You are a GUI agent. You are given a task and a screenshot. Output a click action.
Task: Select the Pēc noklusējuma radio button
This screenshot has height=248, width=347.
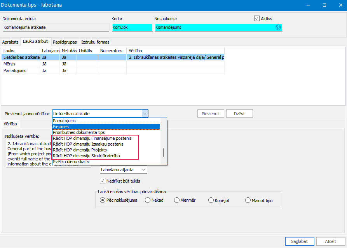point(103,200)
